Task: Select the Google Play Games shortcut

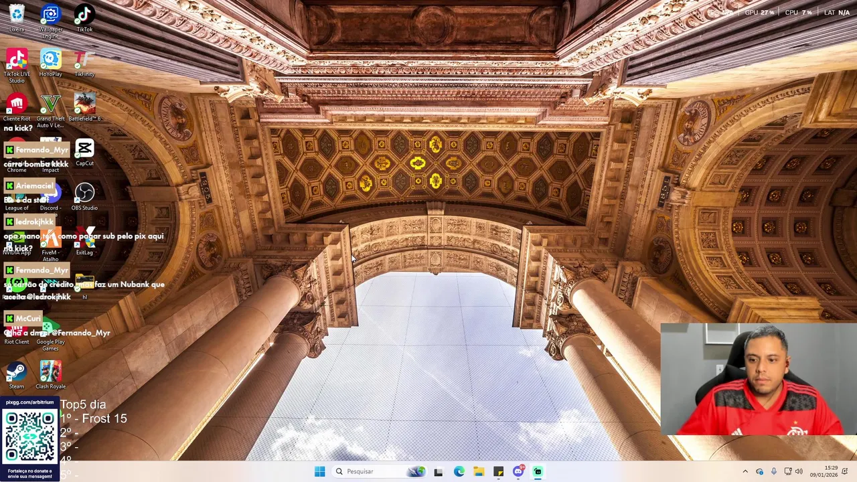Action: pyautogui.click(x=50, y=334)
